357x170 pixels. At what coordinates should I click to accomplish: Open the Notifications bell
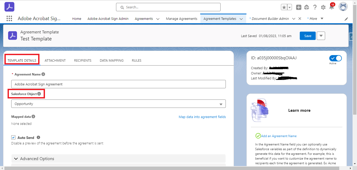(331, 7)
